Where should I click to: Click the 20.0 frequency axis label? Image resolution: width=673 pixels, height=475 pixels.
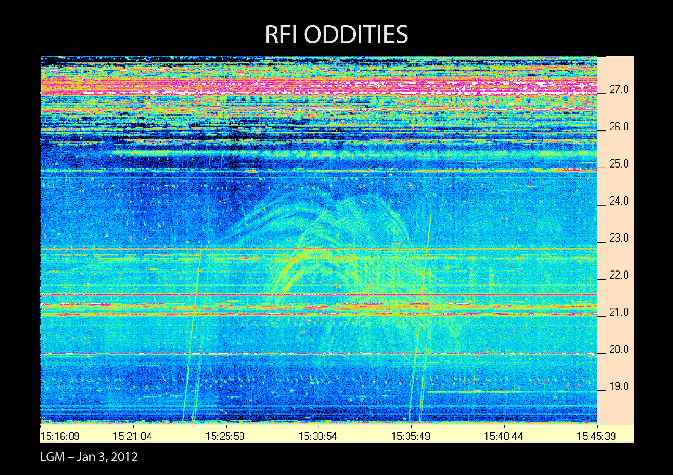click(619, 349)
